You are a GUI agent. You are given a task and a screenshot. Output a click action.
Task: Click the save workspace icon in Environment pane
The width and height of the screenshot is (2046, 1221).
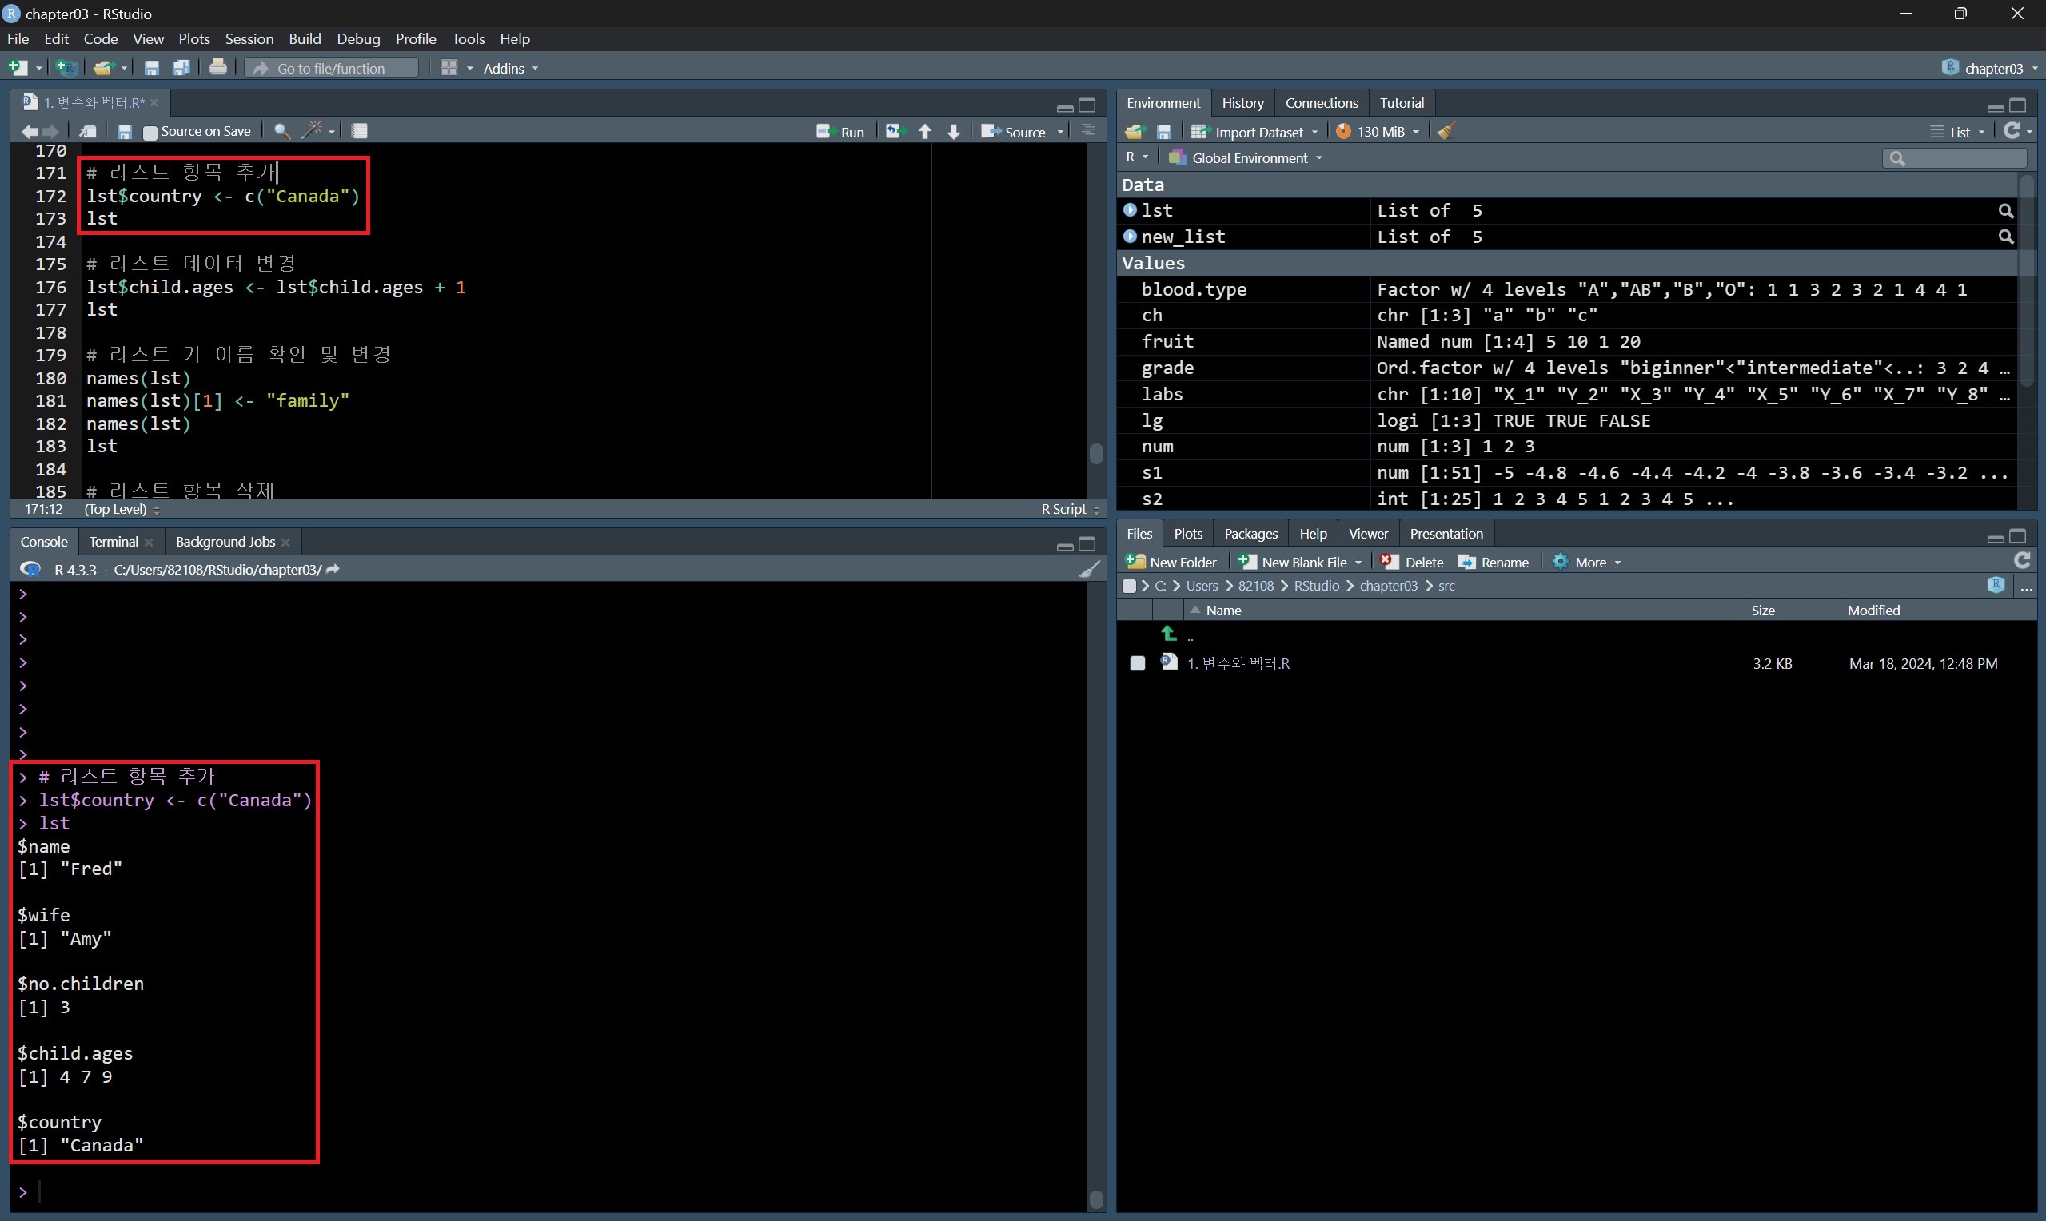(x=1164, y=132)
